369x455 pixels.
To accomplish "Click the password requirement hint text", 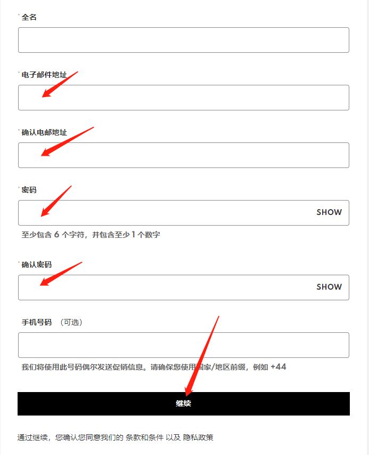I will [91, 235].
